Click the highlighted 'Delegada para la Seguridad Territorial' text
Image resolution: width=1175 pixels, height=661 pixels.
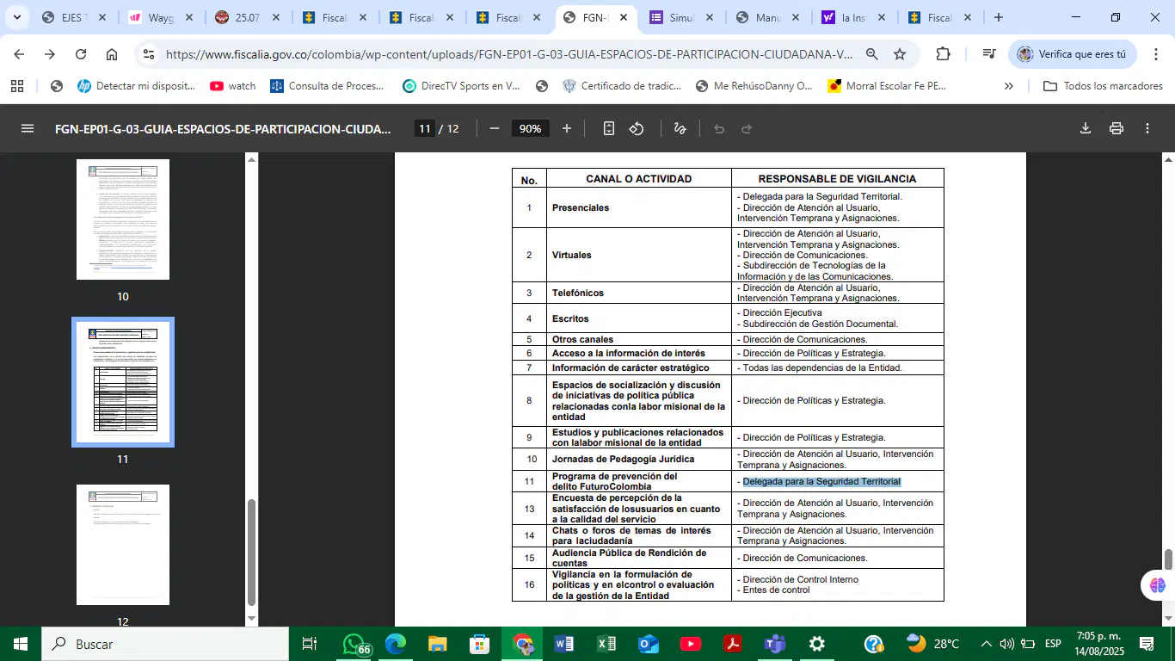[821, 482]
